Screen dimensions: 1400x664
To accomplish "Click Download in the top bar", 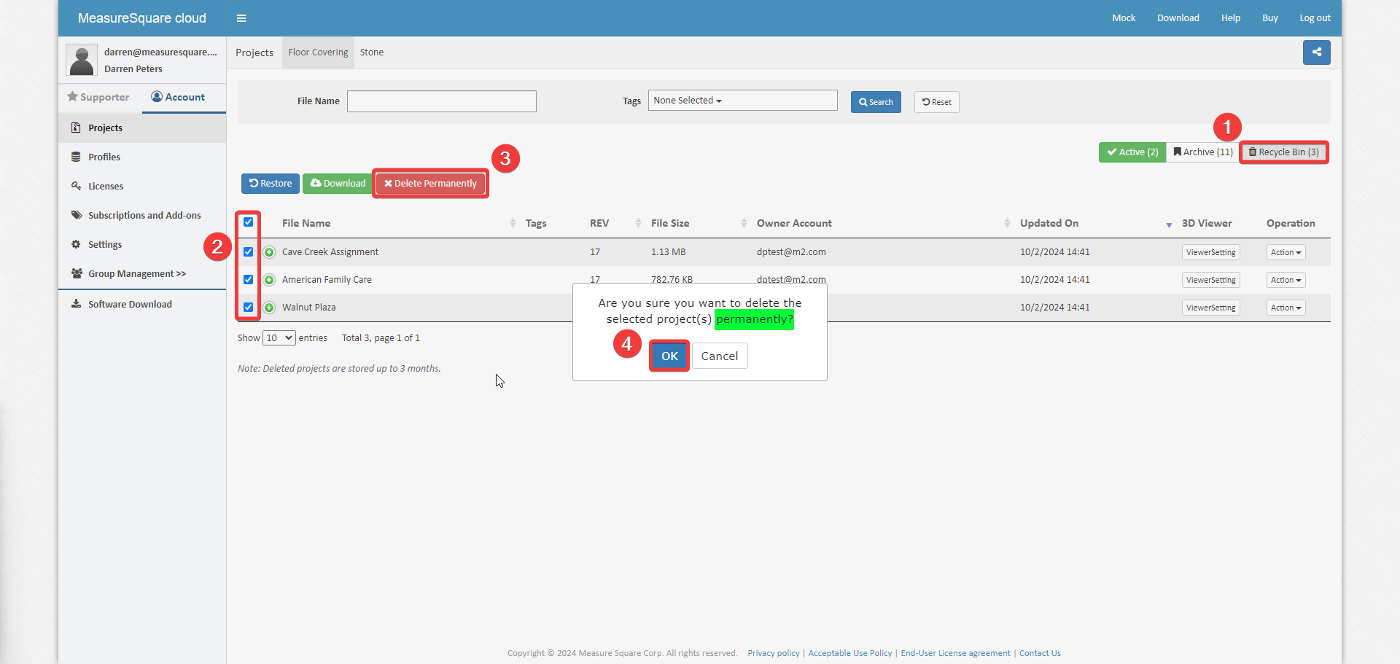I will pos(1178,18).
